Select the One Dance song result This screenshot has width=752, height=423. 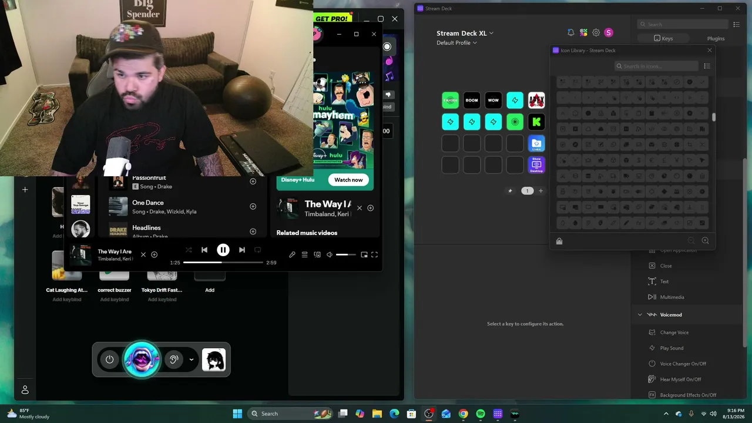(183, 206)
